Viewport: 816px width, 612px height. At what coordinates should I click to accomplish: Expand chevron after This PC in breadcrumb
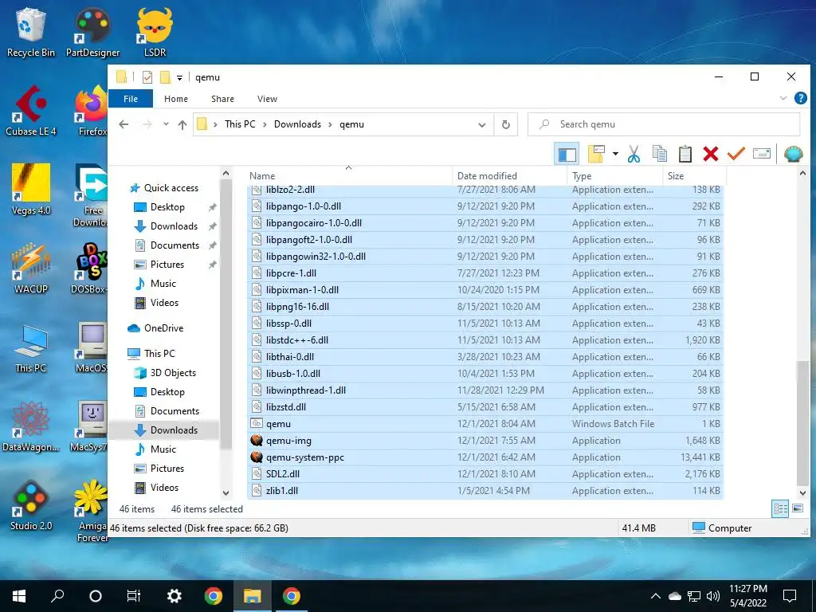[x=265, y=124]
